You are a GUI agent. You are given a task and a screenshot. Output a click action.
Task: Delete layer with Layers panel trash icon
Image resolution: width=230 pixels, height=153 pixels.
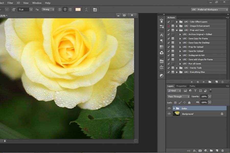point(223,150)
